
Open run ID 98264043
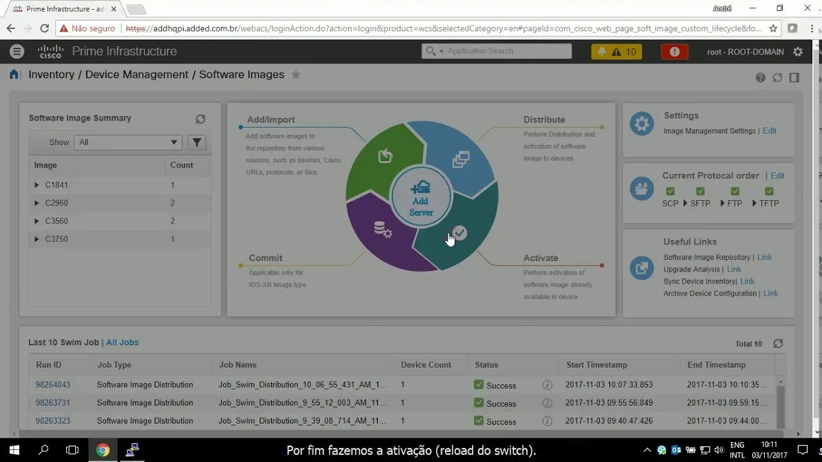tap(53, 385)
